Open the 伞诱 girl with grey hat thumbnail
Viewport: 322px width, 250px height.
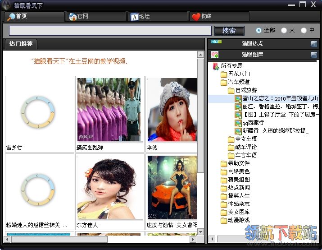pos(172,110)
